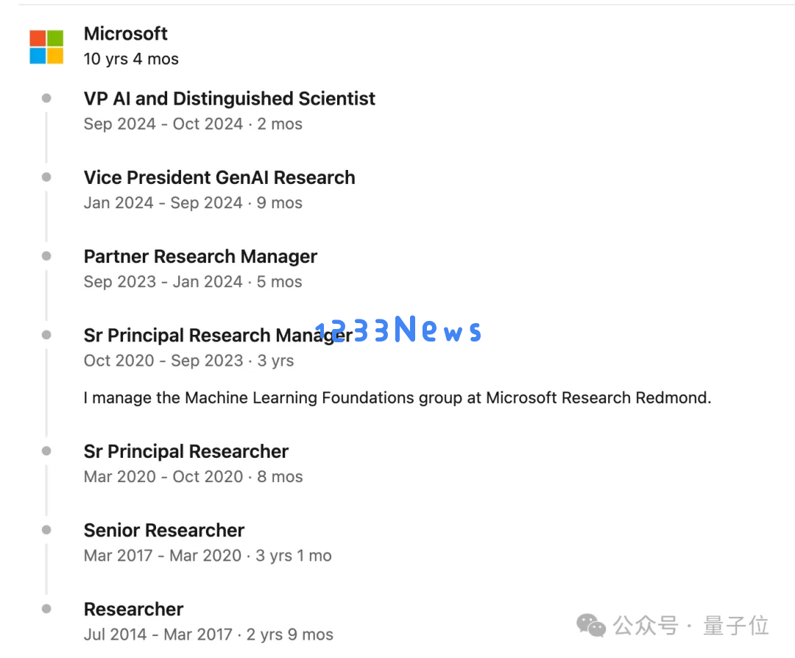Click timeline dot beside Partner Research Manager

(x=46, y=256)
